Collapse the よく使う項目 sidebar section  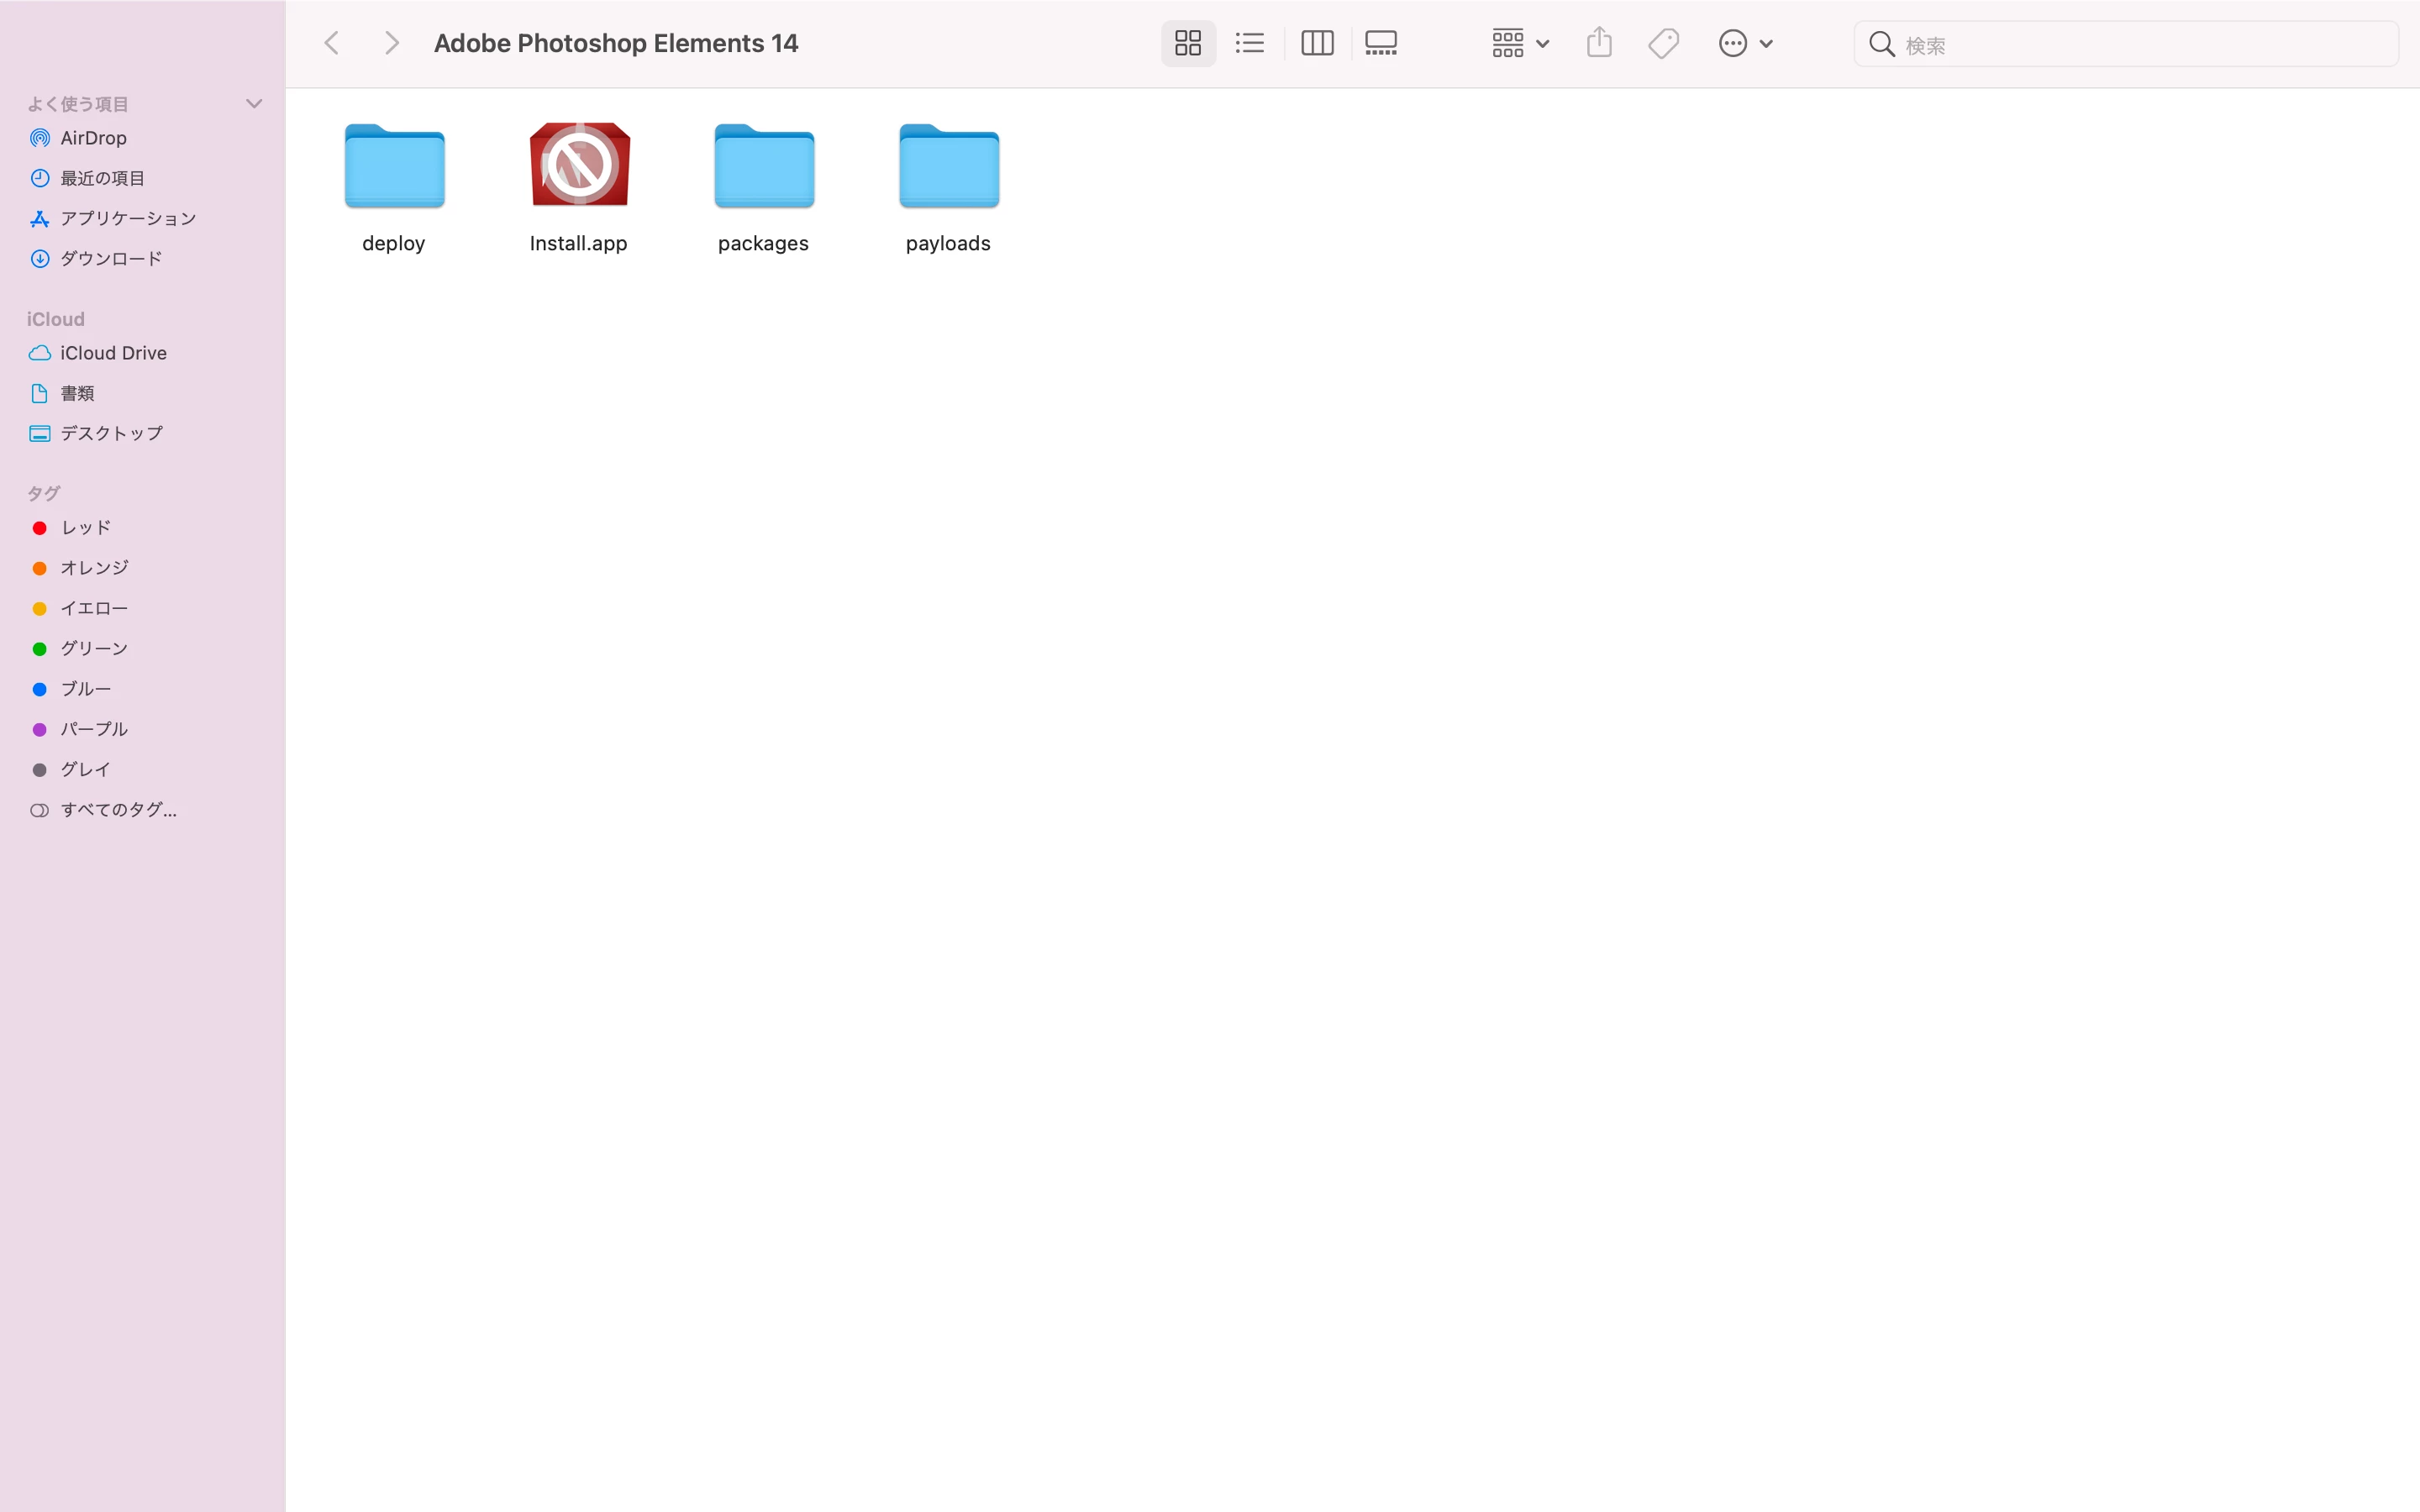(x=254, y=104)
